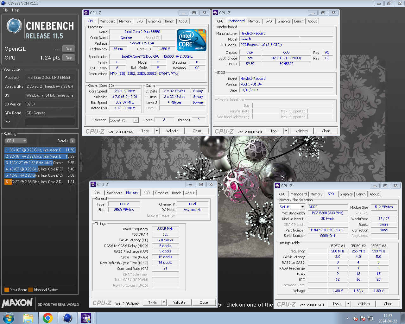Click the Show desktop strip on the taskbar
405x324 pixels.
pos(403,318)
